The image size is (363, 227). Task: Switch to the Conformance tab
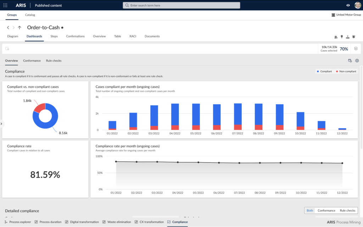pos(32,61)
